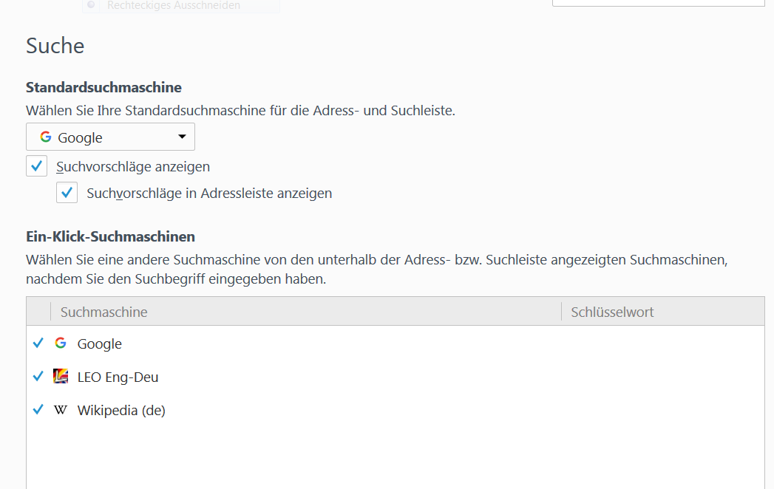Select the Wikipedia (de) row by its name
The height and width of the screenshot is (489, 774).
pyautogui.click(x=121, y=410)
